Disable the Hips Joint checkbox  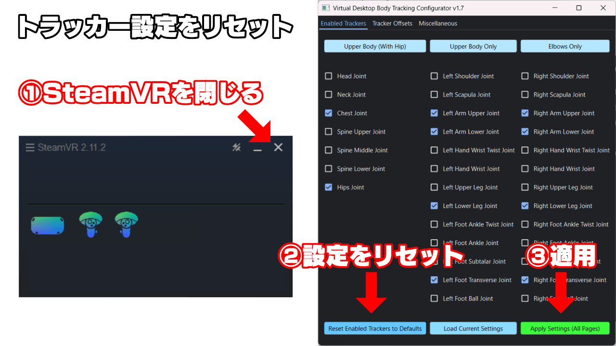pos(329,187)
